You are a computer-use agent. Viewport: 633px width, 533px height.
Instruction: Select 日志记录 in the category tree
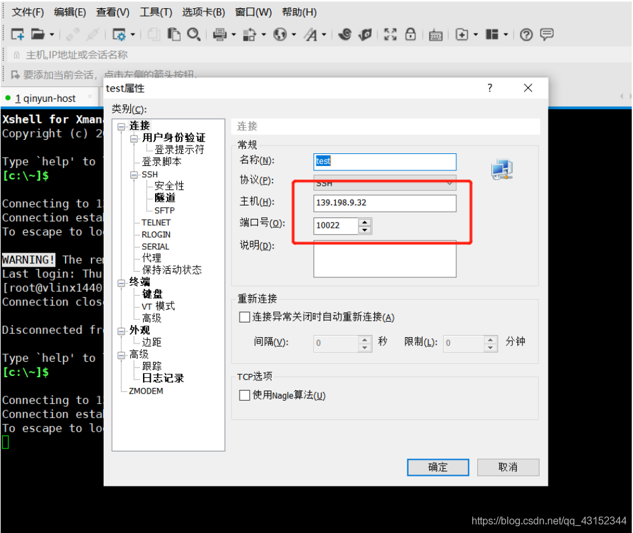pyautogui.click(x=163, y=378)
